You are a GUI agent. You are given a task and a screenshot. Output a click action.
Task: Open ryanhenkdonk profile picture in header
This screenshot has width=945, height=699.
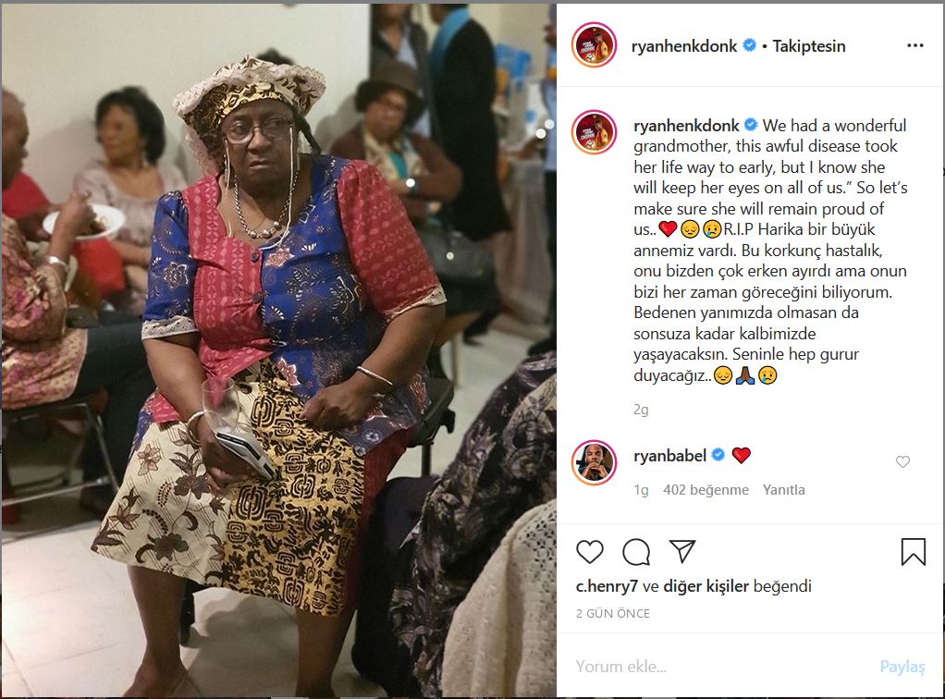[x=595, y=46]
